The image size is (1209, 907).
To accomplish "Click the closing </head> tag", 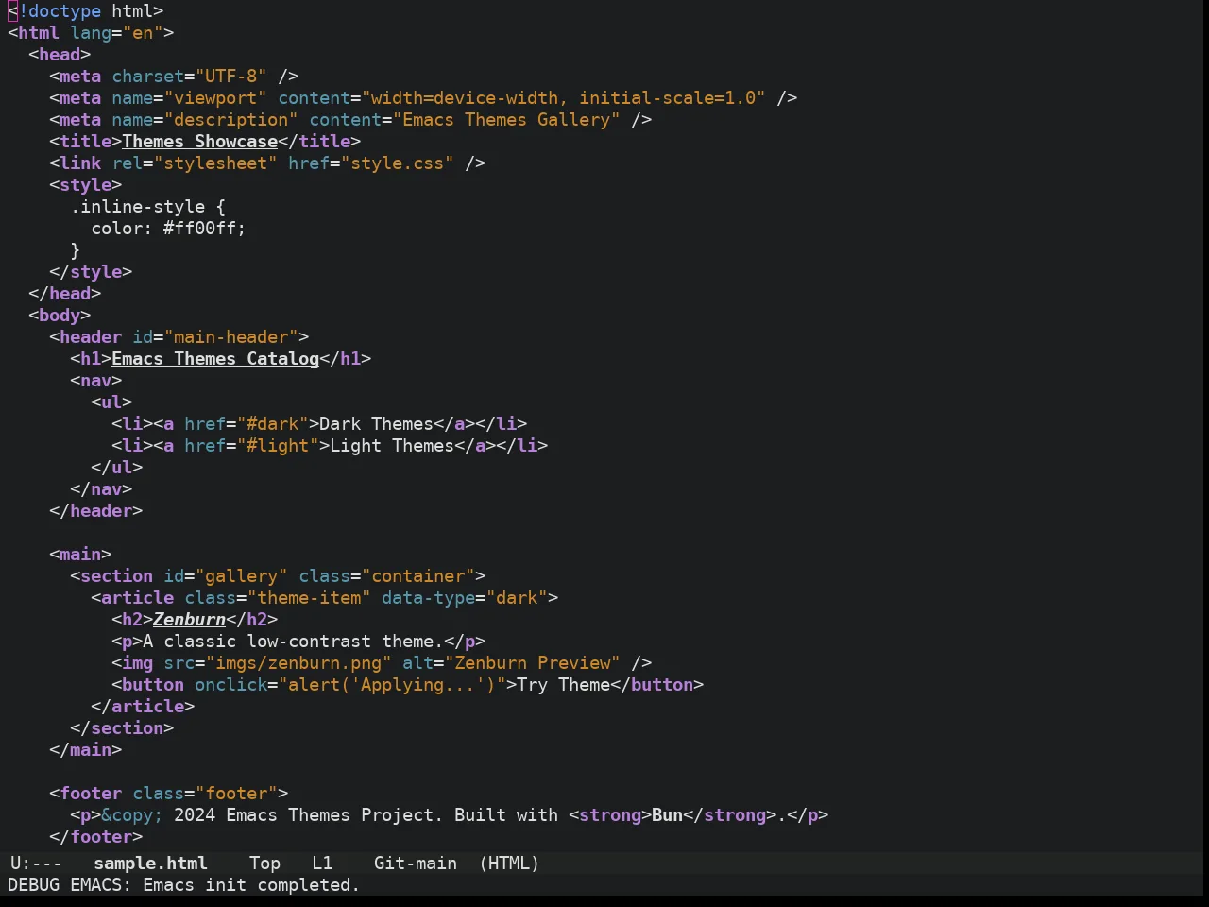I will click(x=65, y=293).
